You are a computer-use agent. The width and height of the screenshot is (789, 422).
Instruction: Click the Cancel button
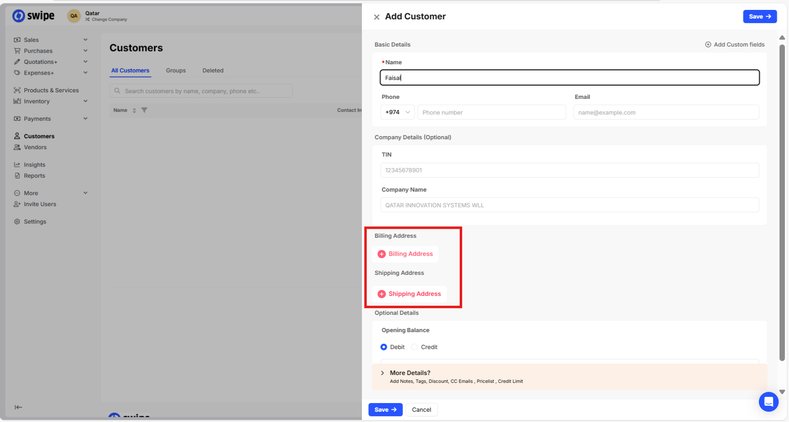pos(421,410)
